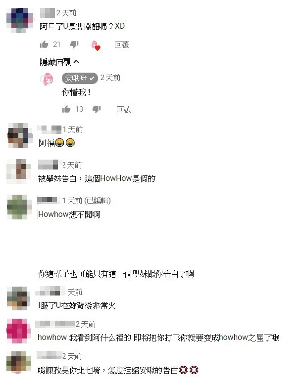The image size is (301, 380).
Task: Open pink avatar of howhow之星 commenter
Action: [x=18, y=331]
